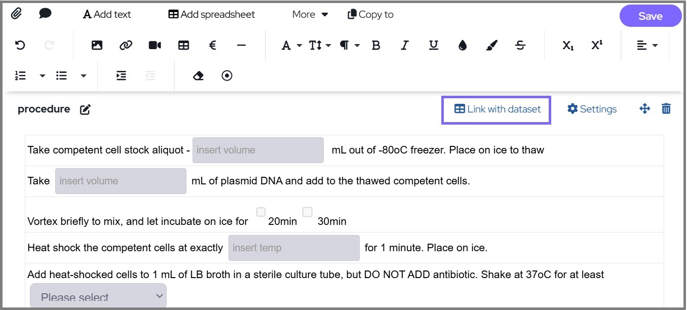The height and width of the screenshot is (310, 687).
Task: Delete the procedure section with trash icon
Action: coord(666,109)
